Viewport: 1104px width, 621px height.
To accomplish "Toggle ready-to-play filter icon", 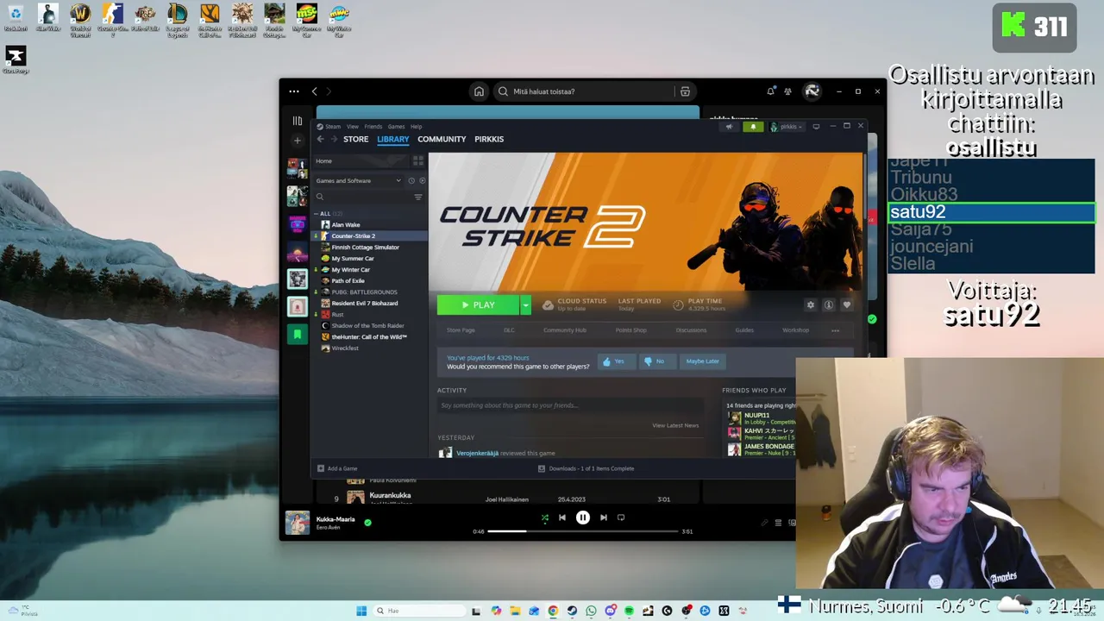I will (x=422, y=180).
